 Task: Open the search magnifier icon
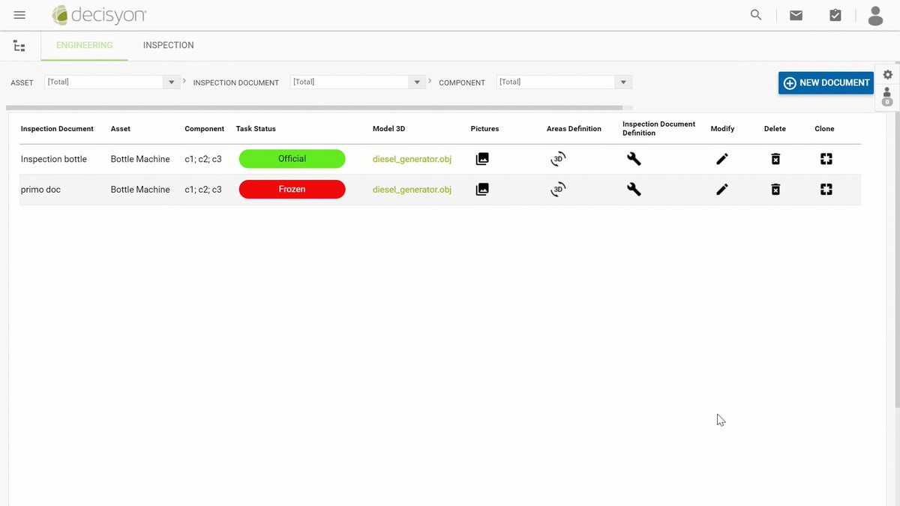756,15
